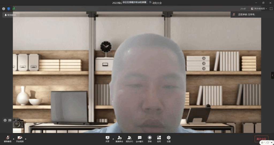Image resolution: width=274 pixels, height=145 pixels.
Task: Click the blue security shield icon
Action: point(9,9)
